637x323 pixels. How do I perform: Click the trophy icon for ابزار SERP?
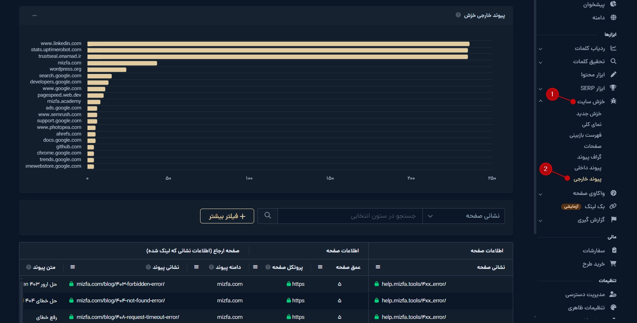[613, 88]
